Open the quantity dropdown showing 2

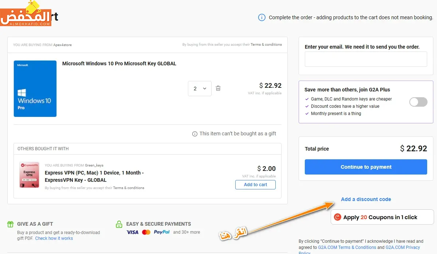tap(200, 89)
